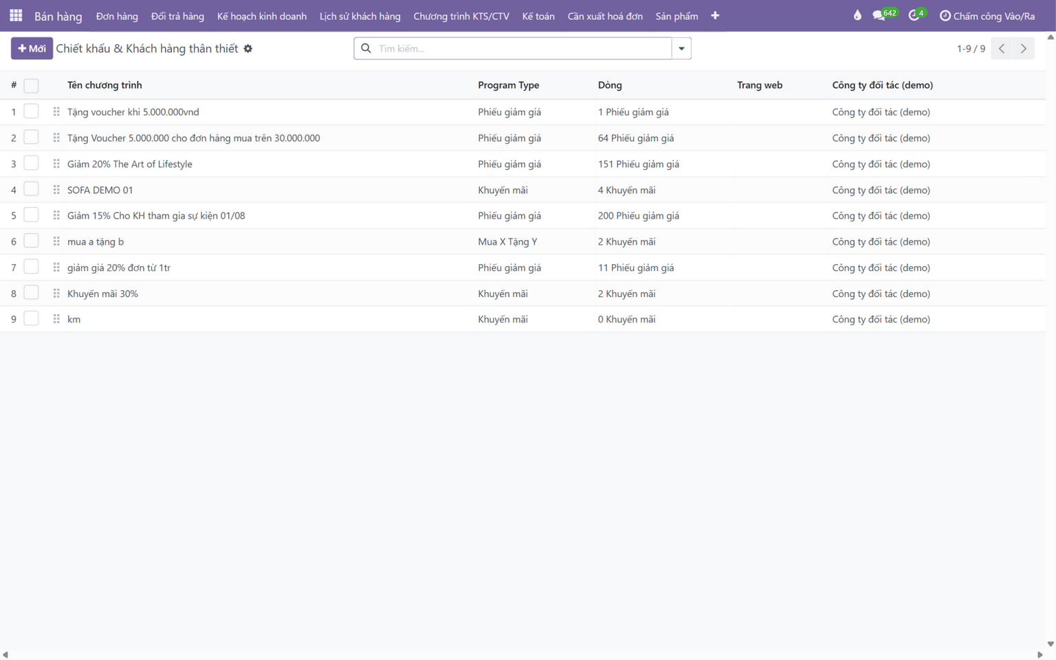Open the water drop debug icon
Screen dimensions: 1056x660
857,15
